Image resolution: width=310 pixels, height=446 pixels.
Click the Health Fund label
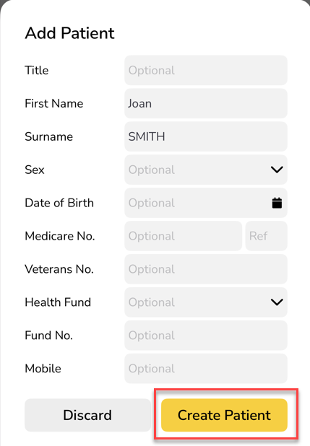pos(58,302)
